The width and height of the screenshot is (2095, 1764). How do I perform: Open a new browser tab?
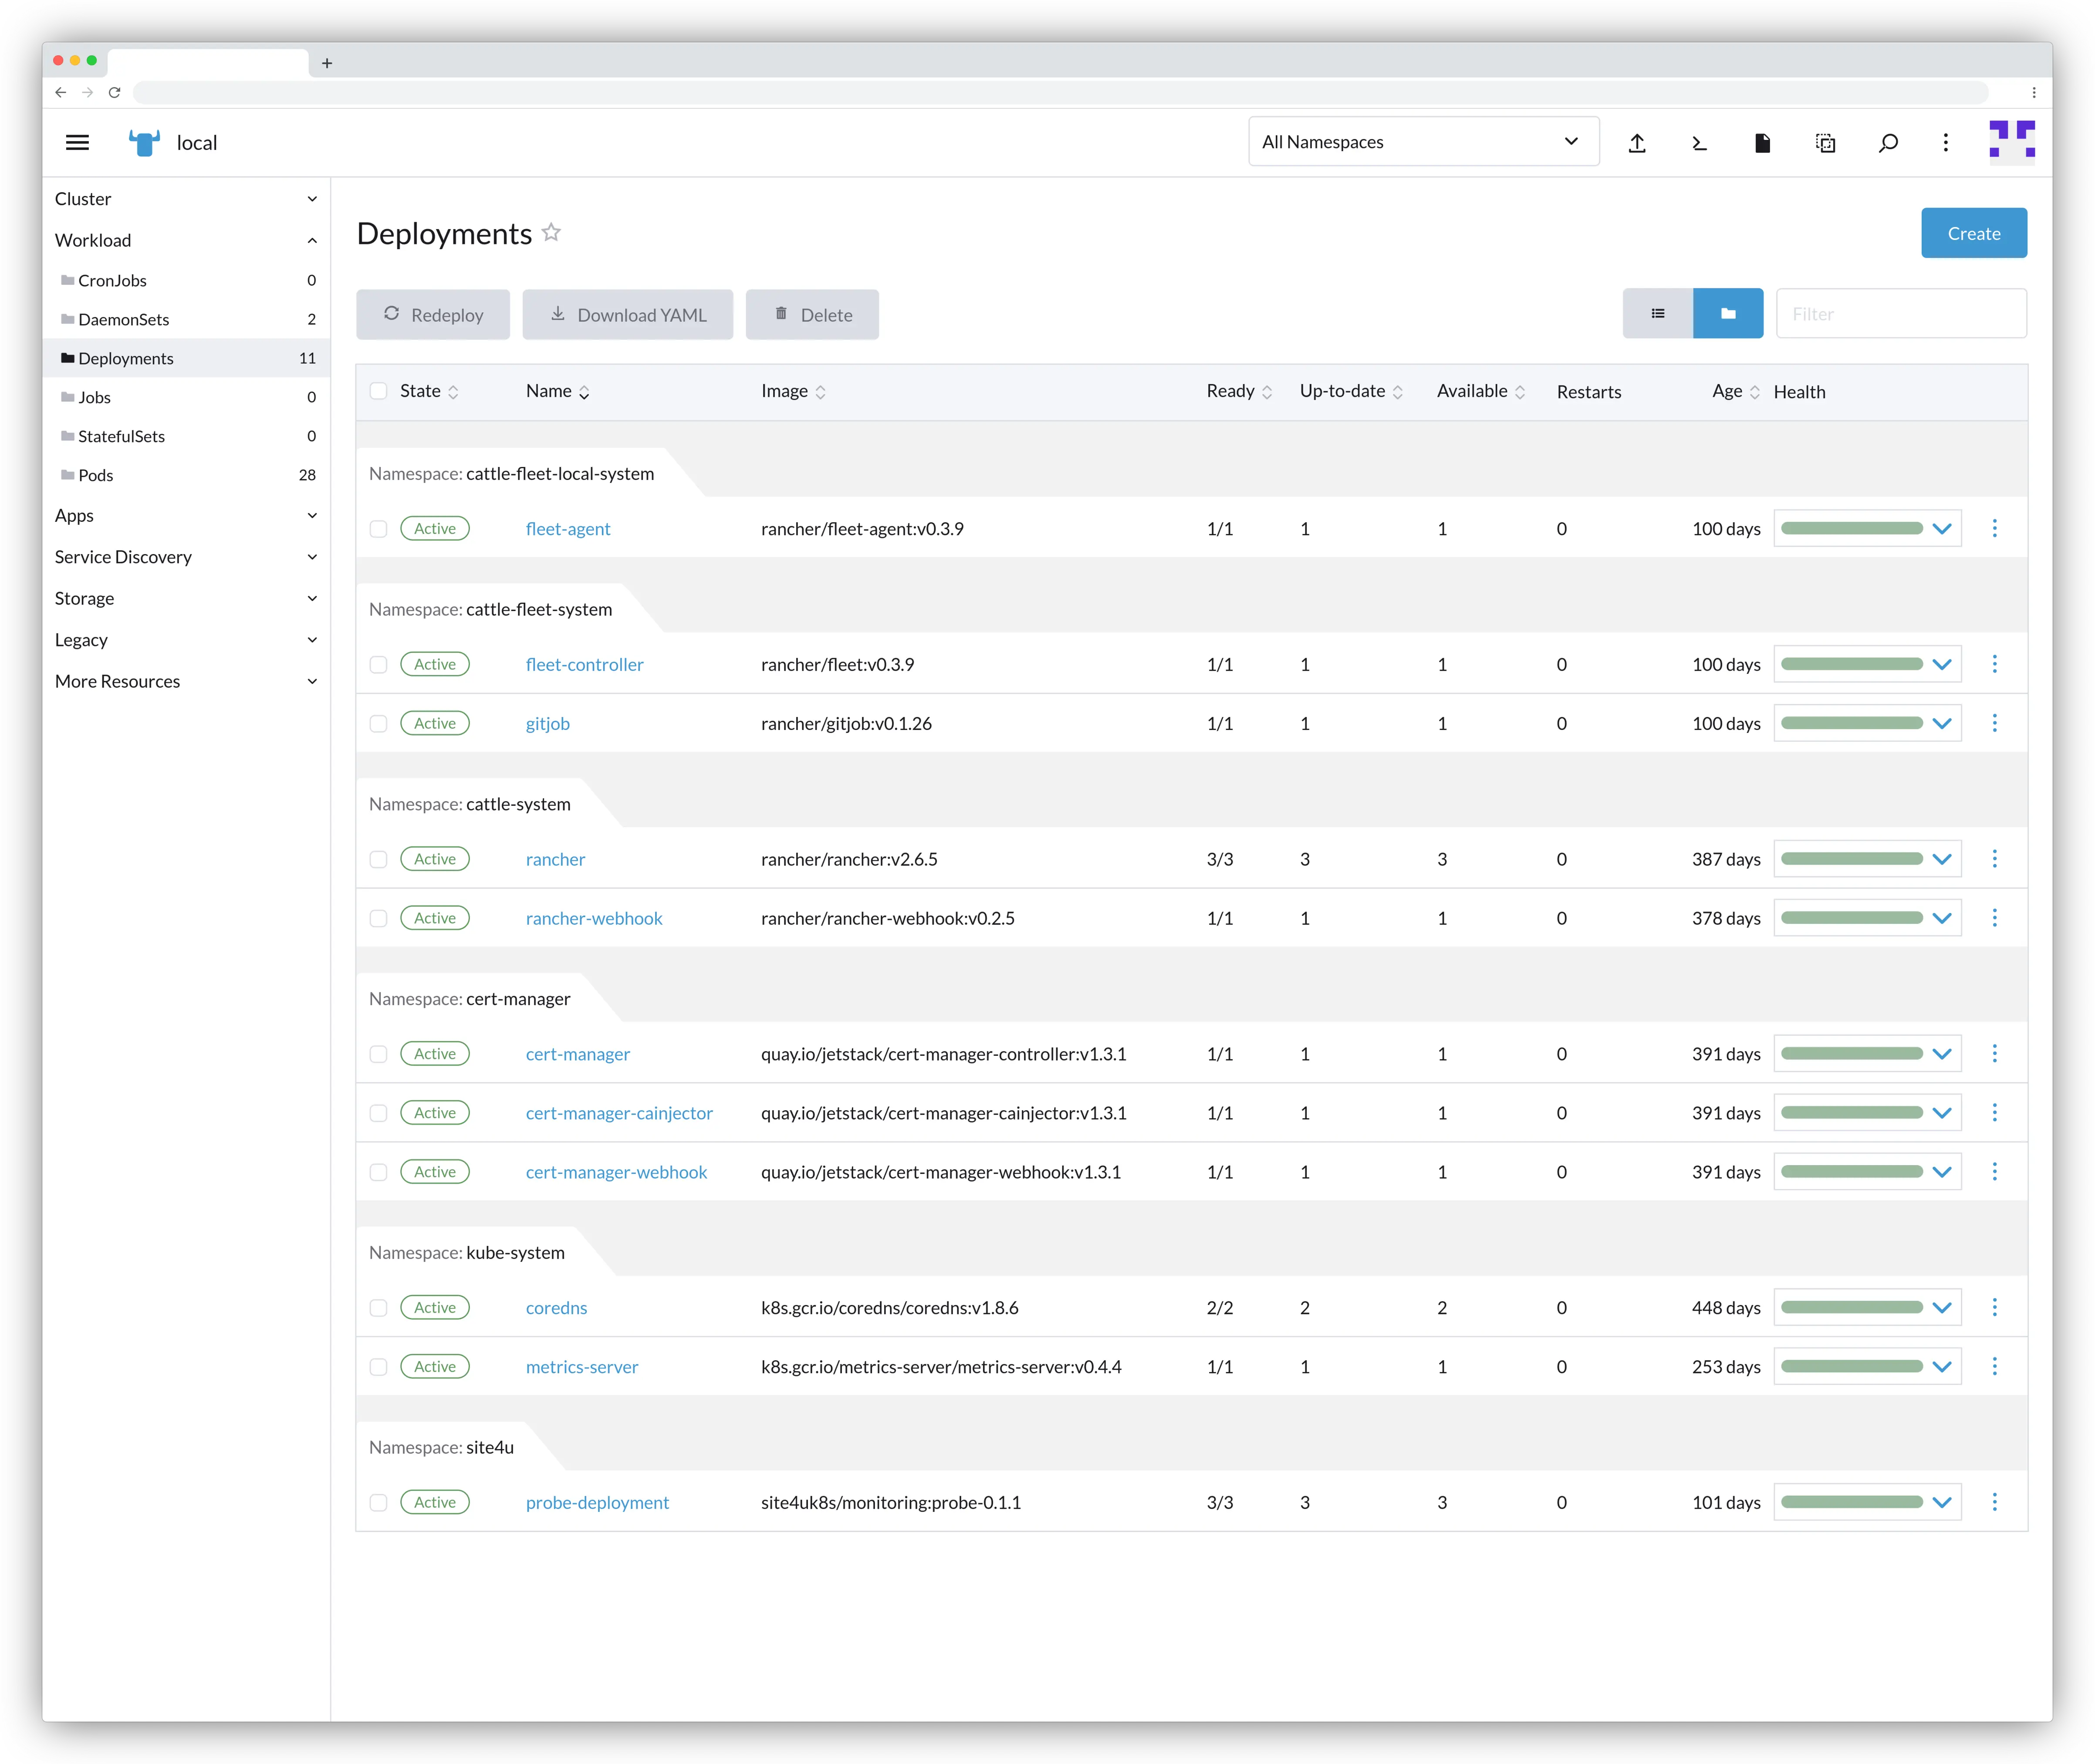327,63
